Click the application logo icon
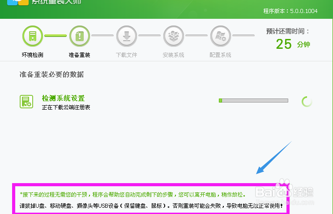This screenshot has height=214, width=333. point(18,3)
